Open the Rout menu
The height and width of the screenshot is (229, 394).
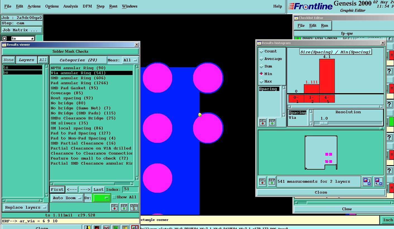point(113,6)
